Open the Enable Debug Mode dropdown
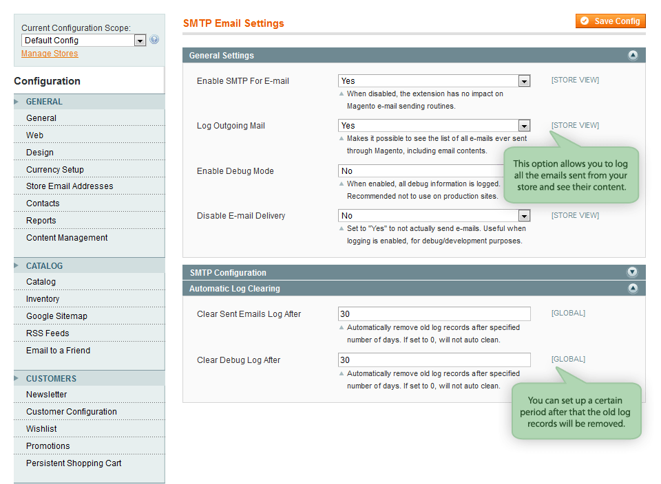Screen dimensions: 661x484 click(x=421, y=171)
